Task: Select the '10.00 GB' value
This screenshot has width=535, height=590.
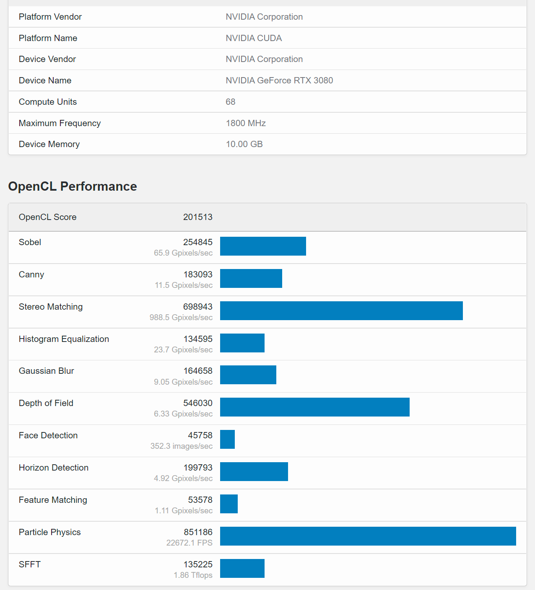Action: click(244, 144)
